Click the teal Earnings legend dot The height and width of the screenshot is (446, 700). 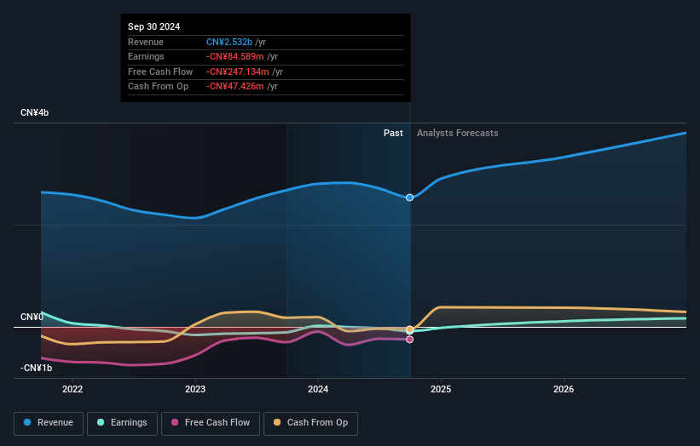point(101,422)
